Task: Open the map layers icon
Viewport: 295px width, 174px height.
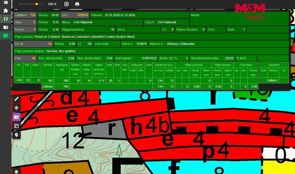Action: 17,172
